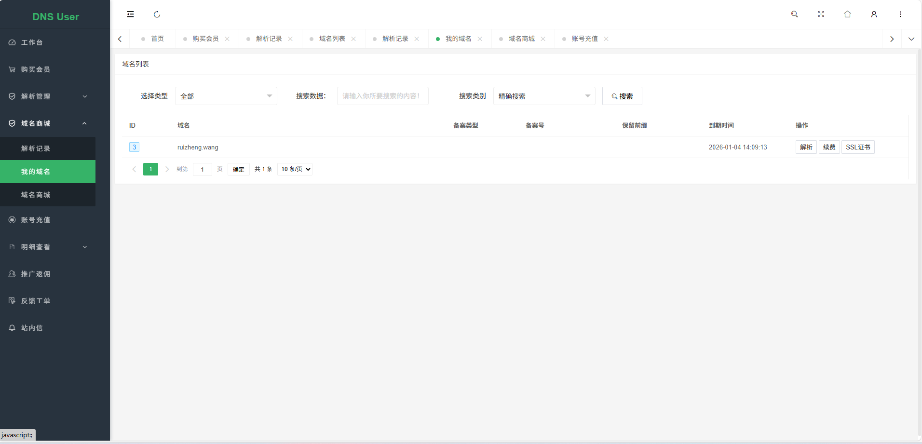Click the home icon in the top bar
Image resolution: width=922 pixels, height=444 pixels.
pos(847,14)
